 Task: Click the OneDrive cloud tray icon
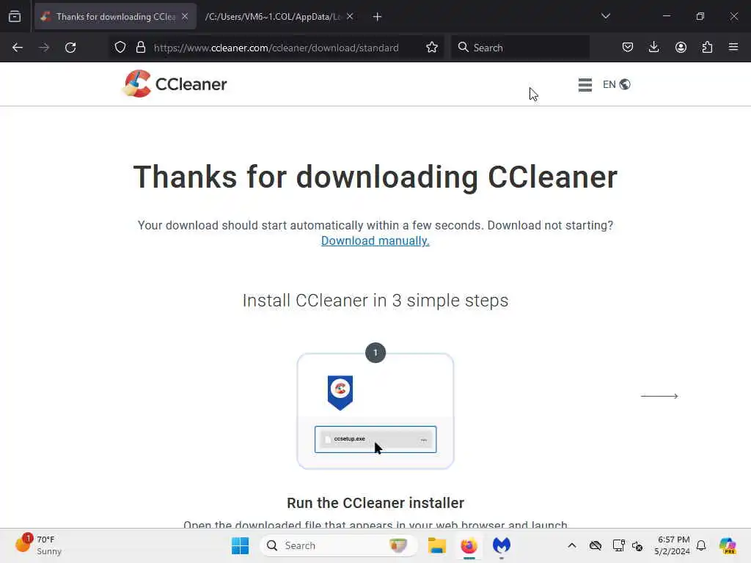coord(596,545)
